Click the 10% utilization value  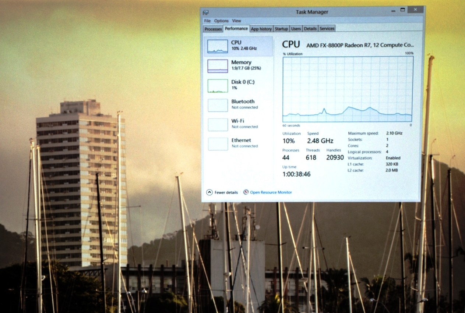289,141
